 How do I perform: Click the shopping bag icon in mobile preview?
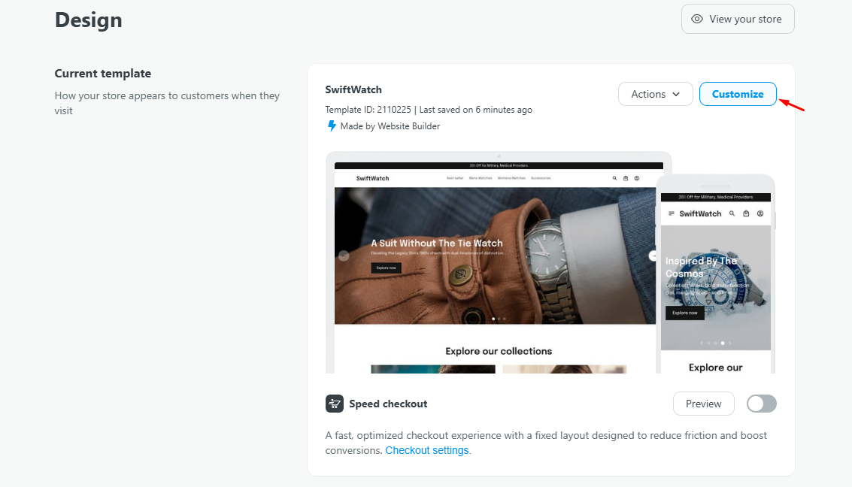coord(746,213)
